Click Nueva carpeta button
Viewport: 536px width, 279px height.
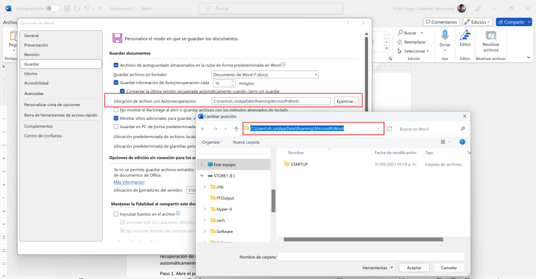coord(246,142)
